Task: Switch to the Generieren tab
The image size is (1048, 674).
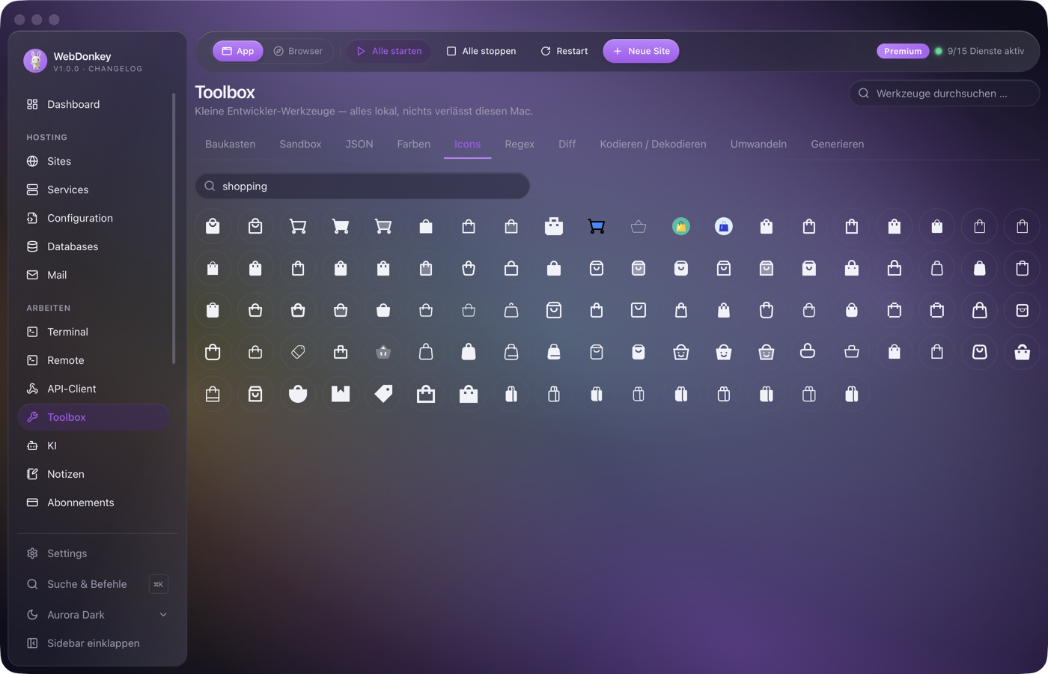Action: [838, 144]
